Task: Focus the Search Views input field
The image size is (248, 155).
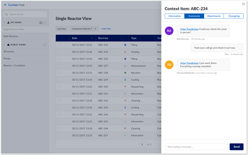Action: [25, 14]
